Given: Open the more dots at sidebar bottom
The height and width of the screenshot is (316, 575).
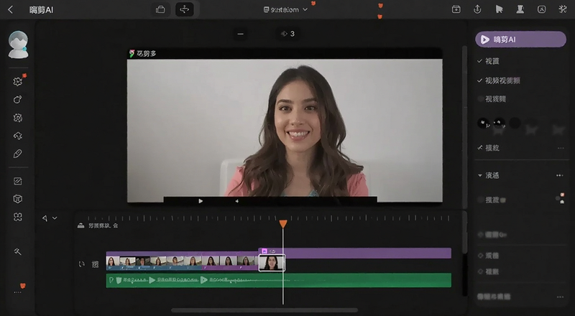Looking at the screenshot, I should tap(17, 292).
